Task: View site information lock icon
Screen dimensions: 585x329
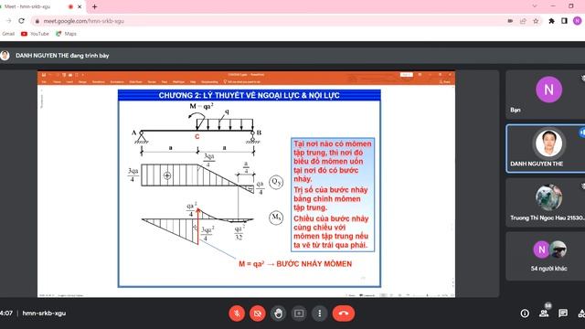Action: click(37, 21)
